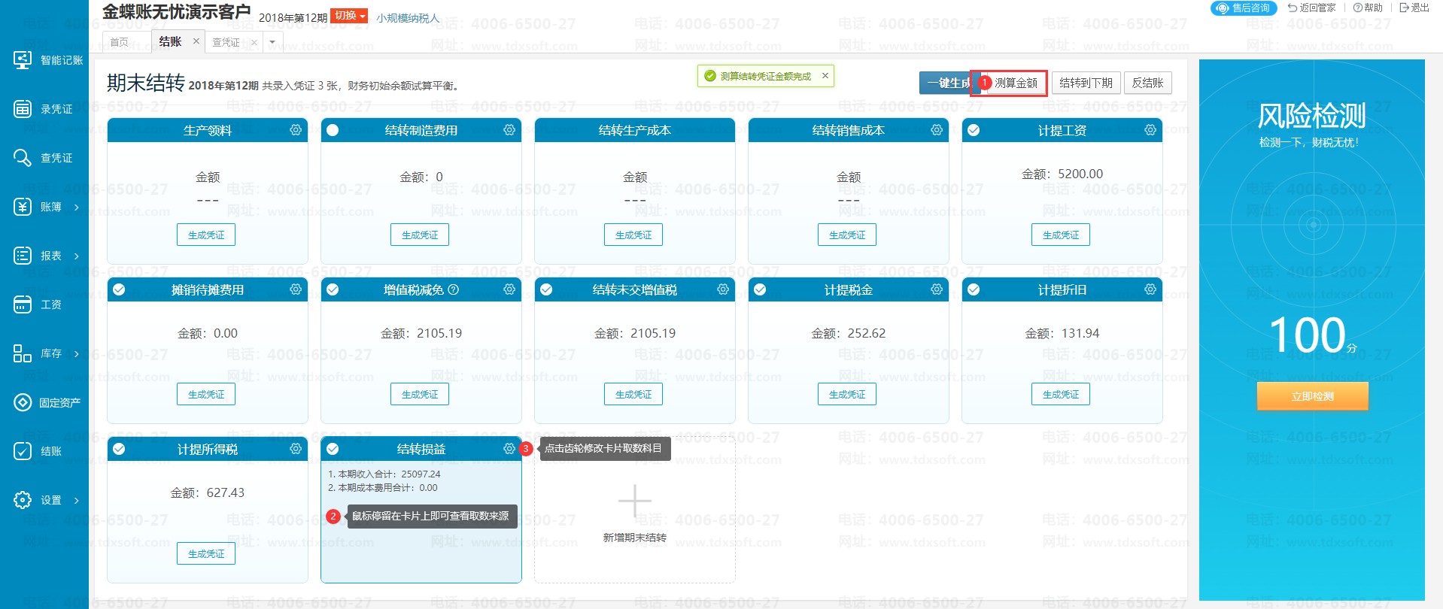Uncheck the 计提所得税 card checkbox
Image resolution: width=1443 pixels, height=609 pixels.
click(119, 449)
